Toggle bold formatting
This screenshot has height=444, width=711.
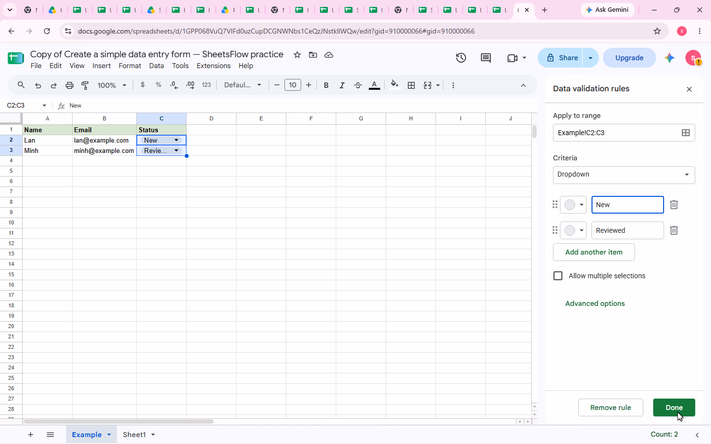coord(326,85)
